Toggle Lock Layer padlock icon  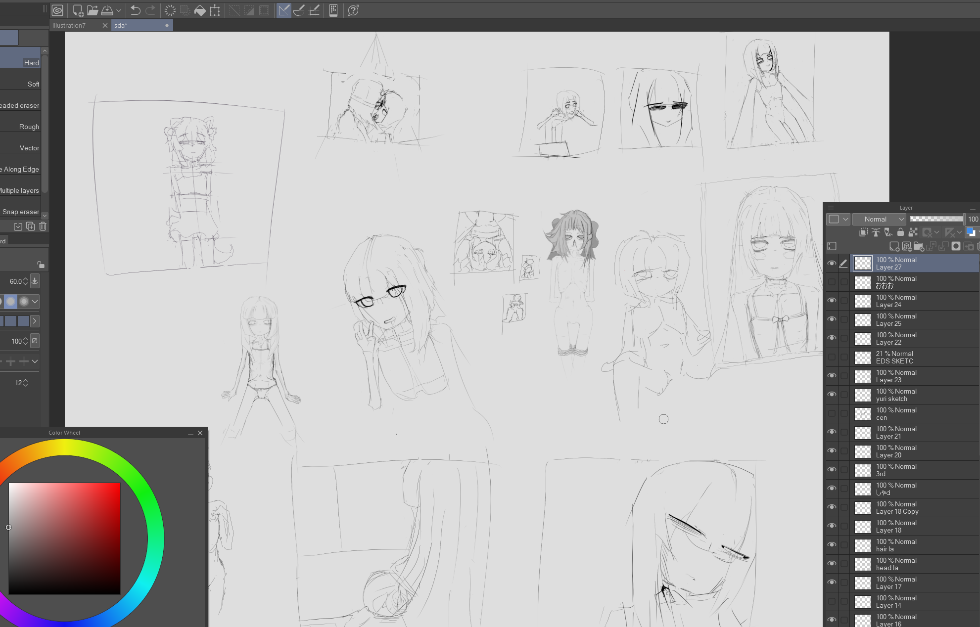click(x=900, y=232)
